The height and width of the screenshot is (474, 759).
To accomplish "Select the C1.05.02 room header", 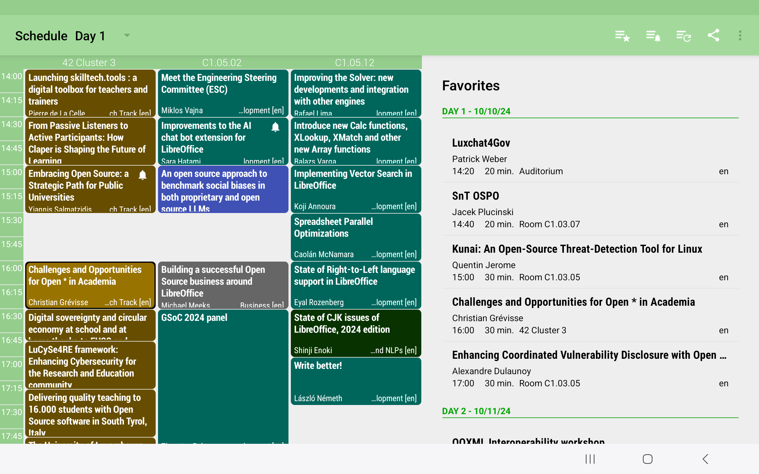I will (x=222, y=63).
